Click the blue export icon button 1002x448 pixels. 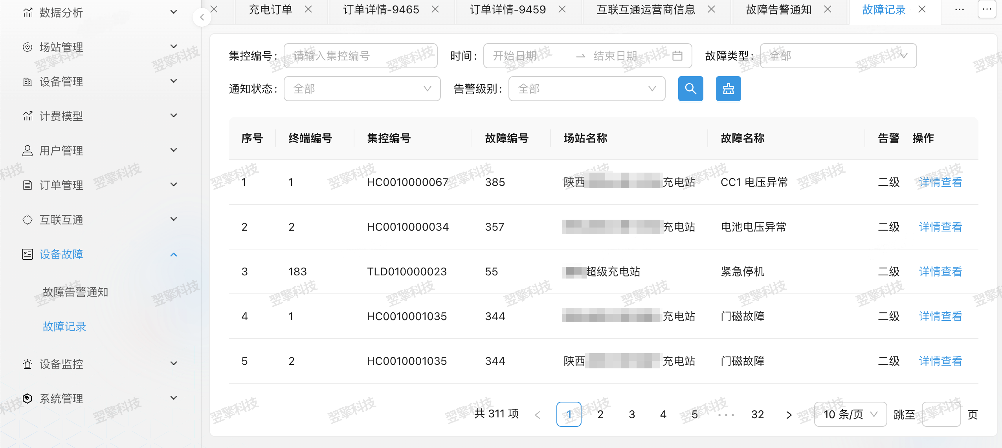728,89
